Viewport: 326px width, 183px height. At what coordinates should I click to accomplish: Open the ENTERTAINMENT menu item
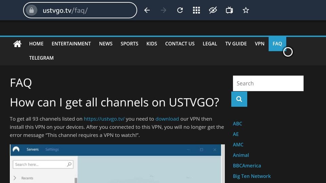(71, 44)
